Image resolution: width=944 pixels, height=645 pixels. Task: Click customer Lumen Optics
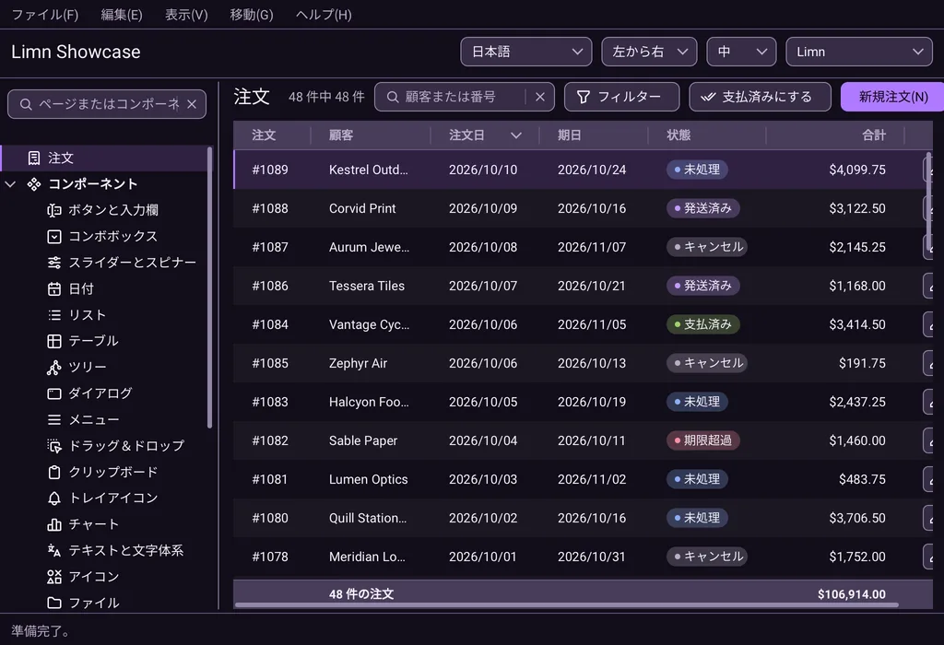(x=368, y=479)
